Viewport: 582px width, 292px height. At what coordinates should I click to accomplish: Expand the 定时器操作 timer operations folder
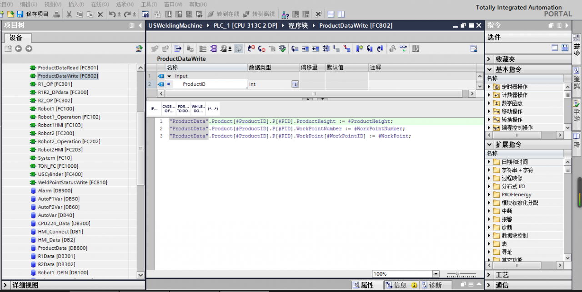point(489,87)
